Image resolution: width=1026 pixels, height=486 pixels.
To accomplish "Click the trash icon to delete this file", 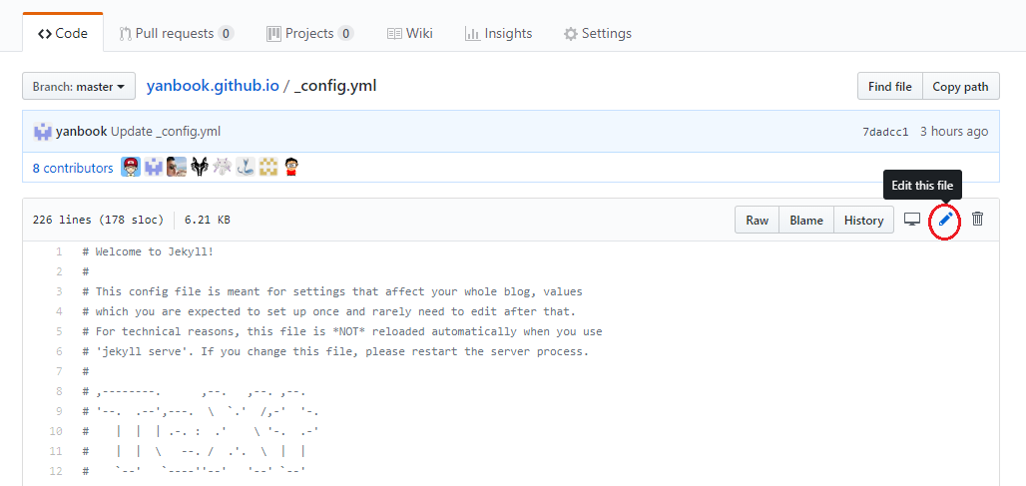I will coord(977,220).
